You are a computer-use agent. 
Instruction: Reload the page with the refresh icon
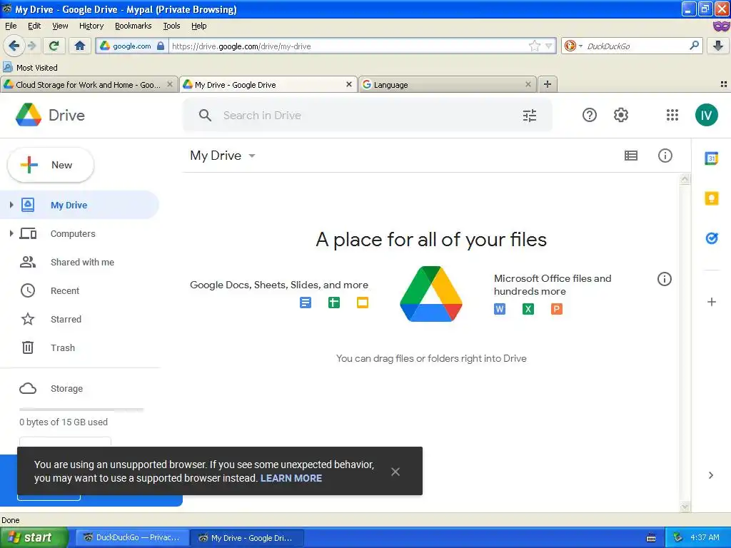point(54,46)
